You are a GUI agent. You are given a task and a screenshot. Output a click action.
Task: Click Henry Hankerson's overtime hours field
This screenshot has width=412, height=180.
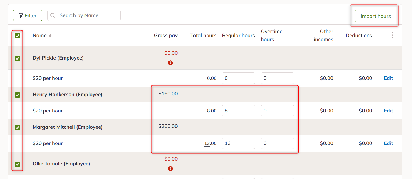click(277, 111)
